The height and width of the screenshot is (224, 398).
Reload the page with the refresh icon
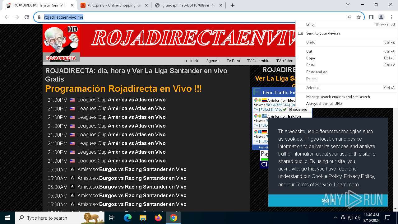click(27, 17)
